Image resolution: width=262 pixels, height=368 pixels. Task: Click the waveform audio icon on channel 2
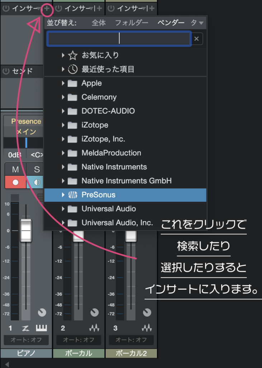click(94, 328)
